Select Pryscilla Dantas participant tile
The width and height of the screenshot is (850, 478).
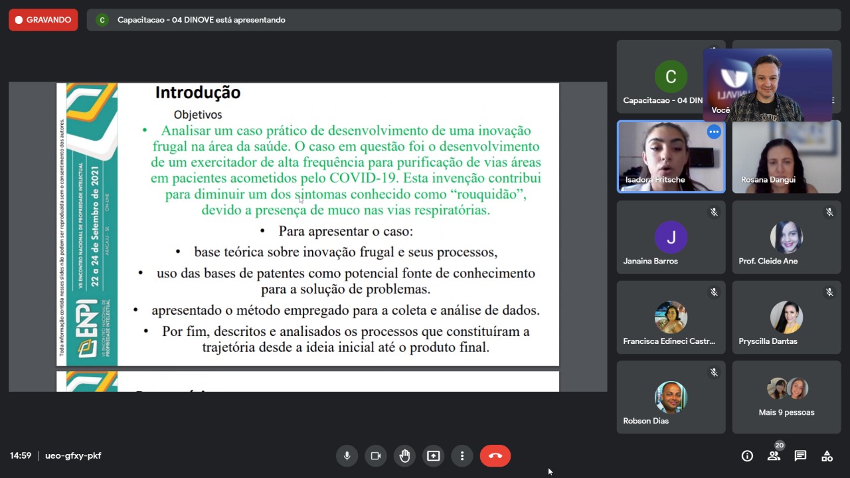click(786, 317)
